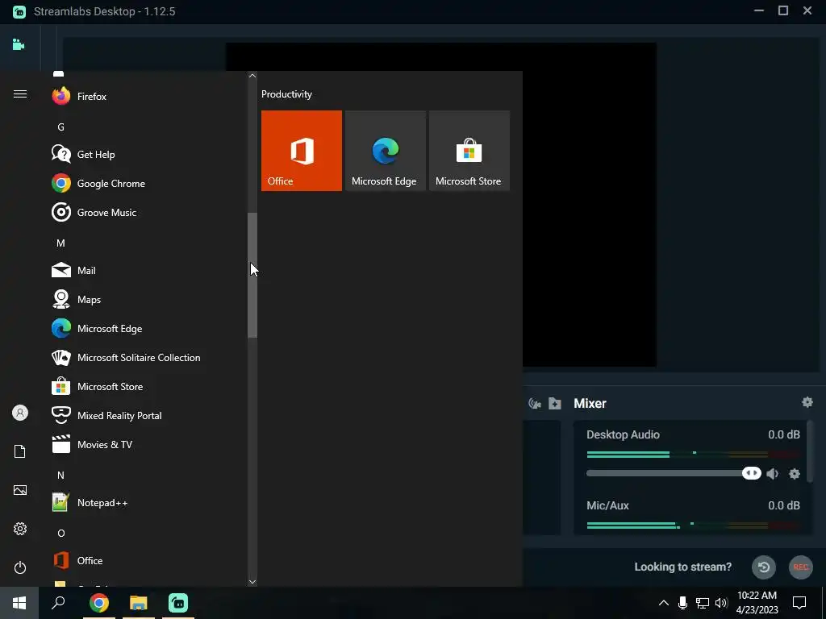Click the app list scrollbar down arrow

(x=252, y=582)
